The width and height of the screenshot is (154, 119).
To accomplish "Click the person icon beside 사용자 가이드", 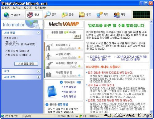I will pyautogui.click(x=49, y=56).
